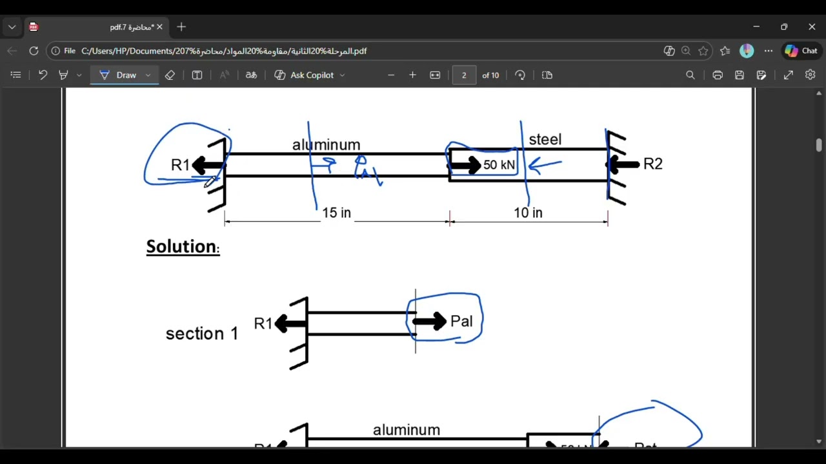The image size is (826, 464).
Task: Print the PDF document
Action: coord(718,75)
